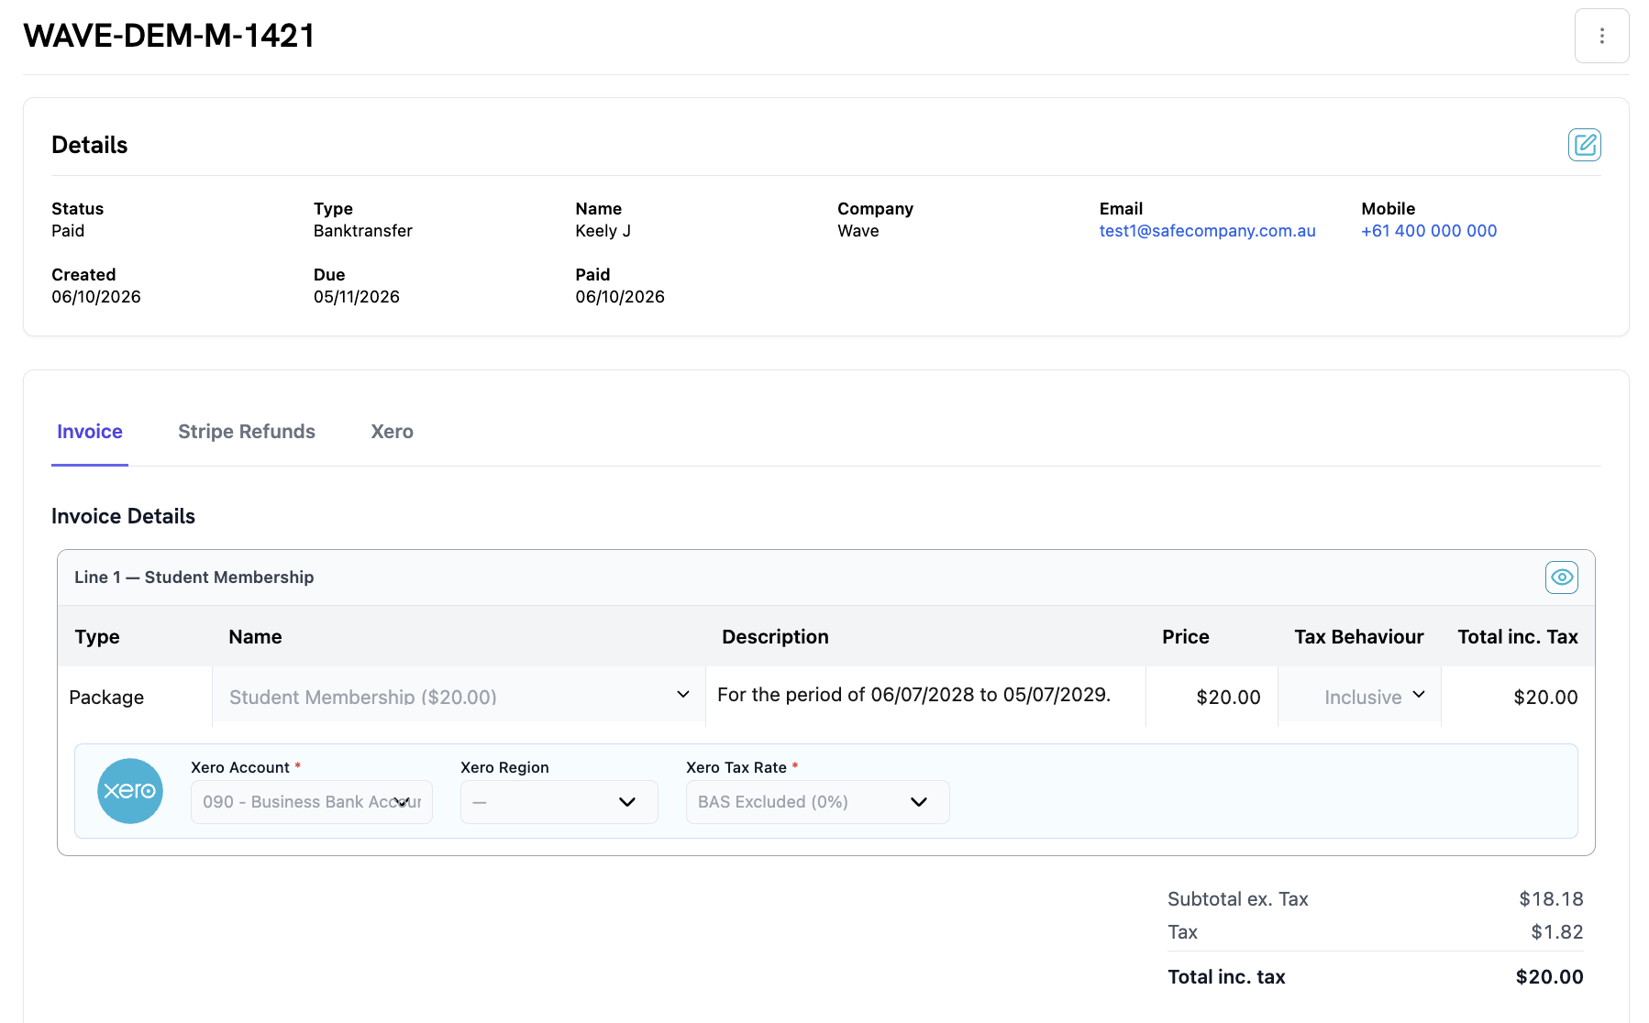Click the invoice title WAVE-DEM-M-1421
Image resolution: width=1649 pixels, height=1023 pixels.
pyautogui.click(x=170, y=36)
